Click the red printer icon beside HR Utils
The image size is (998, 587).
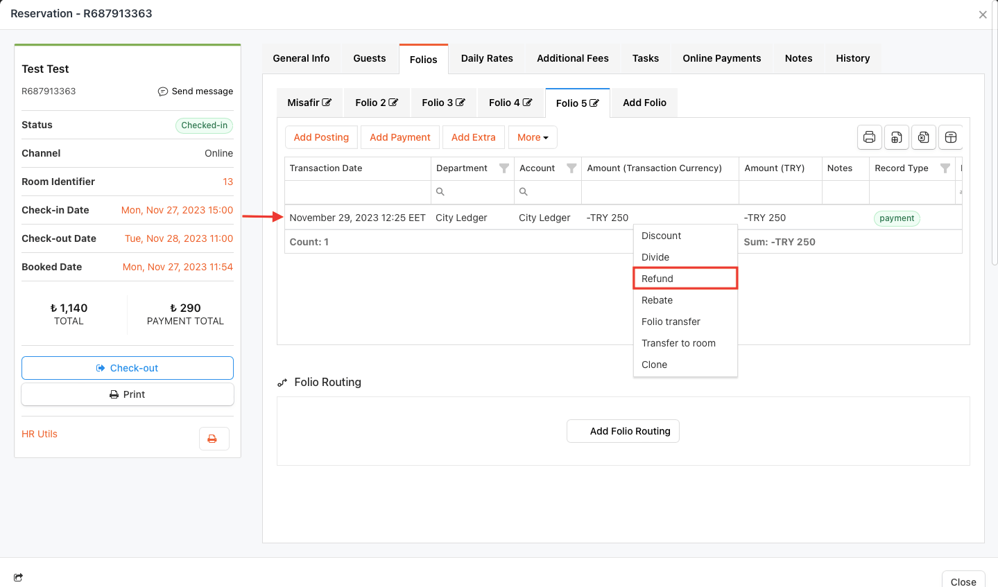click(213, 439)
